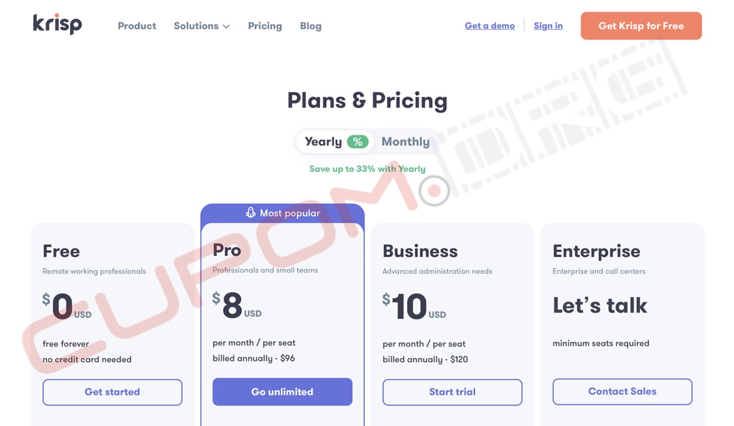
Task: Switch billing to Yearly
Action: tap(324, 141)
